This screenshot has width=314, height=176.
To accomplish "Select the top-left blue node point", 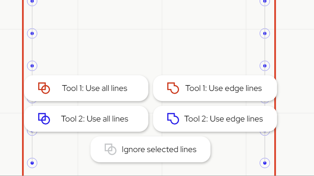I will click(x=32, y=2).
